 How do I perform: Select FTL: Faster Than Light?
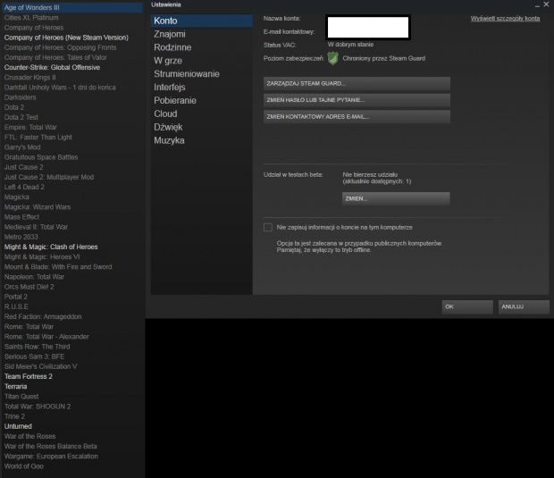point(38,137)
